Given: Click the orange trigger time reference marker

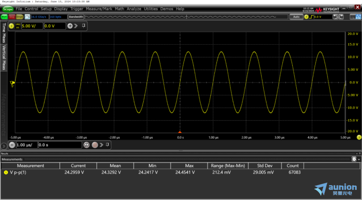Looking at the screenshot, I should tap(180, 132).
